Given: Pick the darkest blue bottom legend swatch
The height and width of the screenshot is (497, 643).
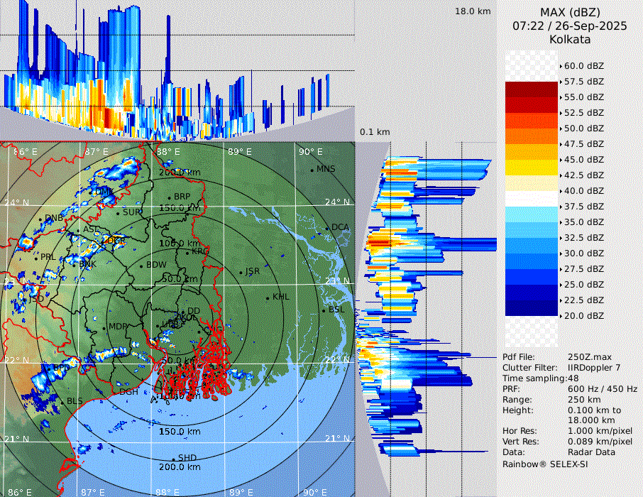Looking at the screenshot, I should 531,307.
